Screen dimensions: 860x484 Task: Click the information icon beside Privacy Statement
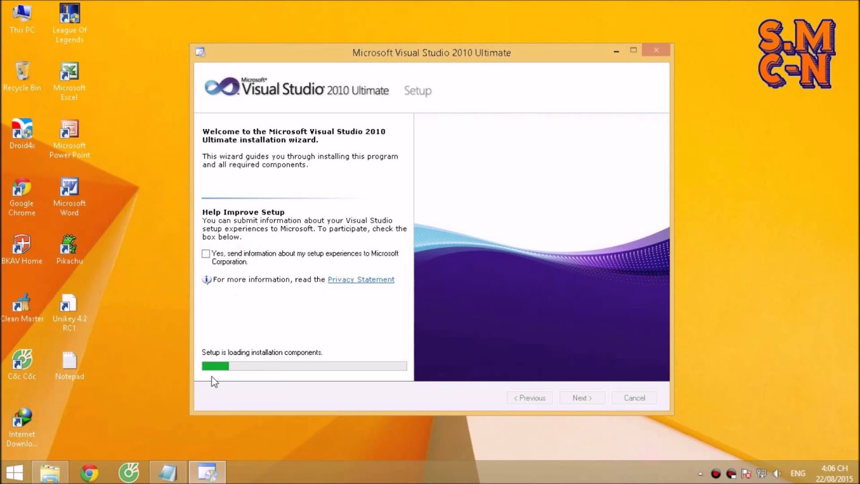[x=206, y=280]
